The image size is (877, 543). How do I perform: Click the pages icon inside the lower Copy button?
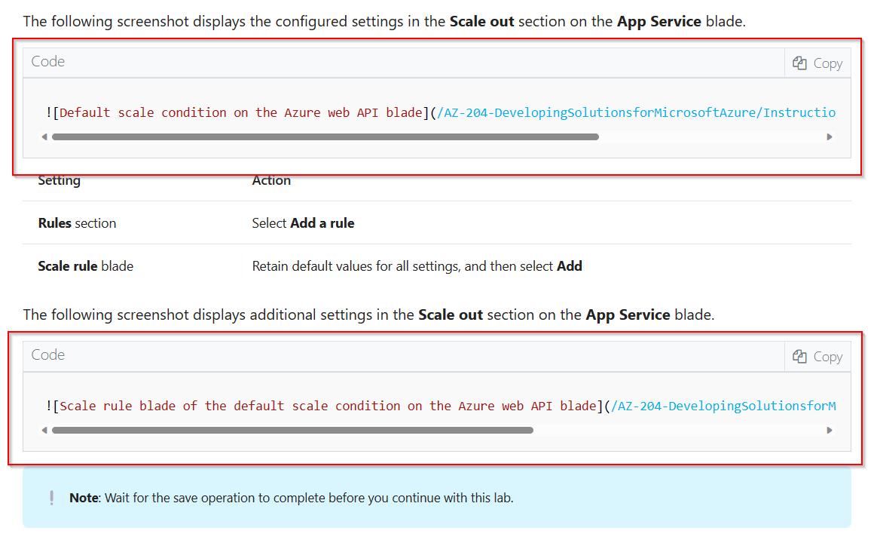[x=800, y=356]
